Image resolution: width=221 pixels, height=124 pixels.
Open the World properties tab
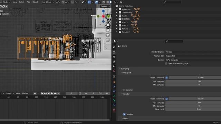114,71
